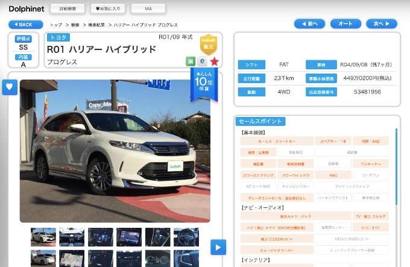Click the 評価点 label
Screen dimensions: 410x267
tap(24, 39)
